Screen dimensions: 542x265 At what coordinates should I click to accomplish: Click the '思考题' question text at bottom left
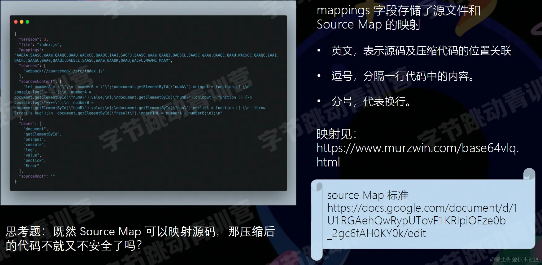(140, 239)
